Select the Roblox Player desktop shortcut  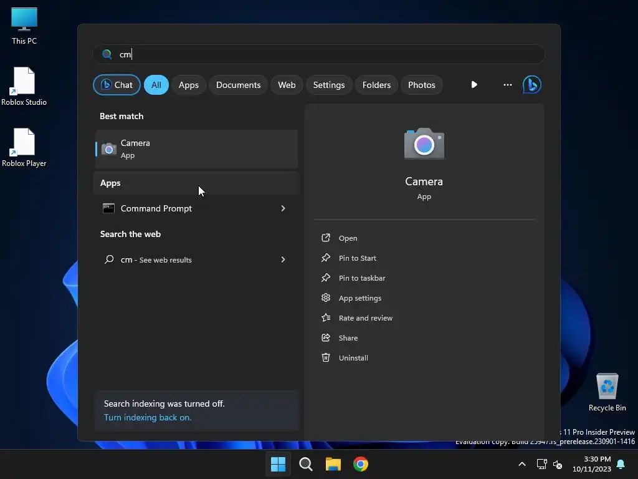click(x=24, y=147)
